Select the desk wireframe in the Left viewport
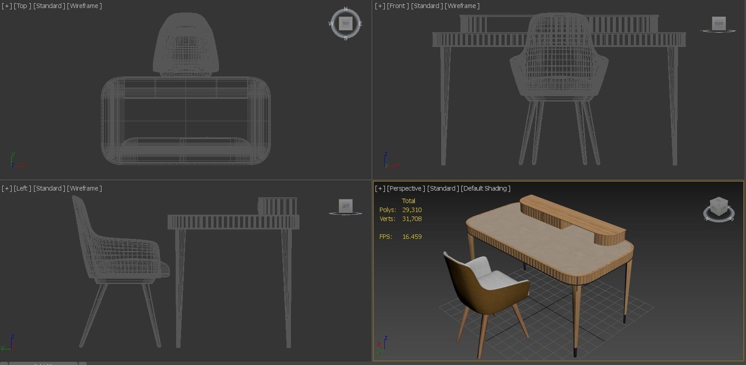Screen dimensions: 746x365 click(x=233, y=221)
